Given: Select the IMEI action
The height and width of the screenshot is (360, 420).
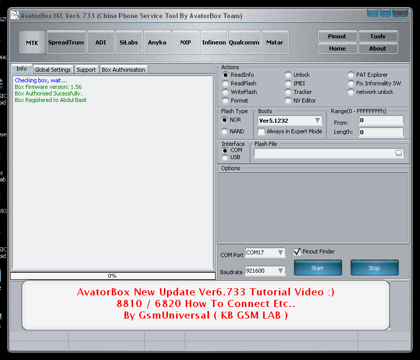Looking at the screenshot, I should coord(295,83).
